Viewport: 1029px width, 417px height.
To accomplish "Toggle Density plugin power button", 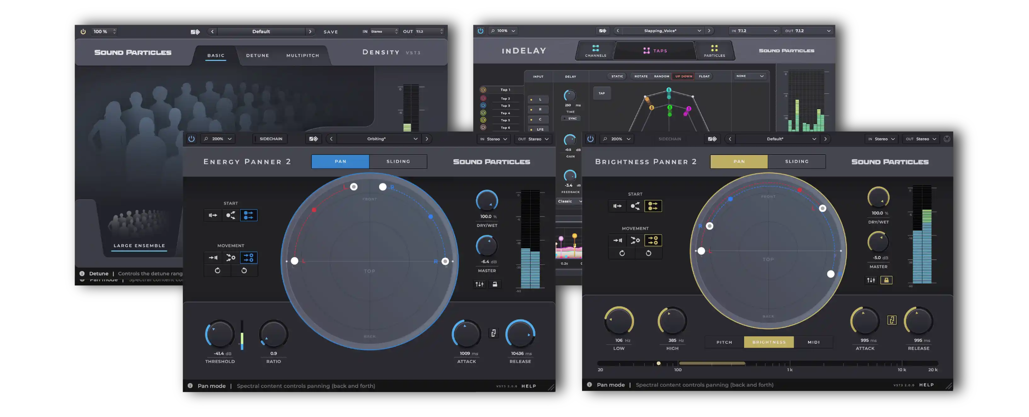I will pos(83,31).
